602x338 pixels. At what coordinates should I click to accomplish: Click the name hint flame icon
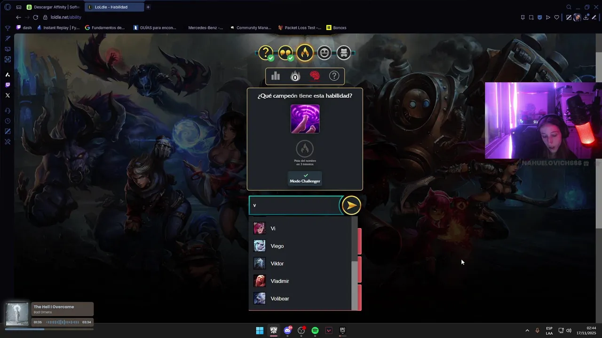coord(305,149)
